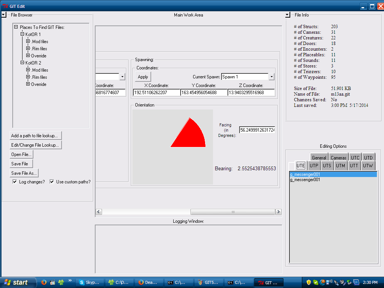The image size is (384, 288).
Task: Select the UTE tab
Action: point(301,165)
